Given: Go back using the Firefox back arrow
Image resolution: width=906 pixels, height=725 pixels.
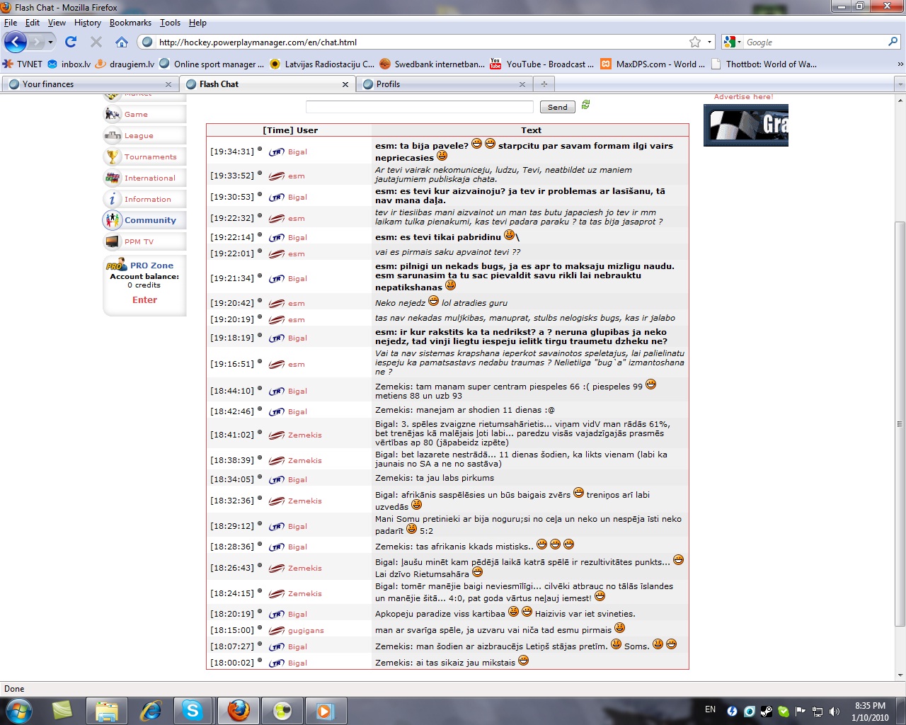Looking at the screenshot, I should (x=15, y=42).
